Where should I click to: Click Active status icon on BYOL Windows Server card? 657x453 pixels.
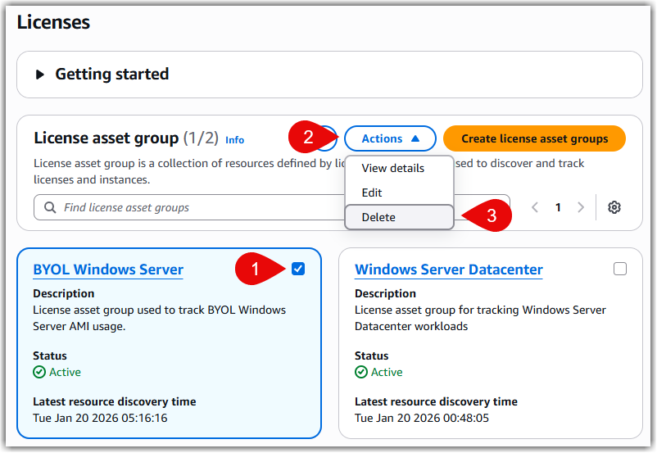coord(39,372)
